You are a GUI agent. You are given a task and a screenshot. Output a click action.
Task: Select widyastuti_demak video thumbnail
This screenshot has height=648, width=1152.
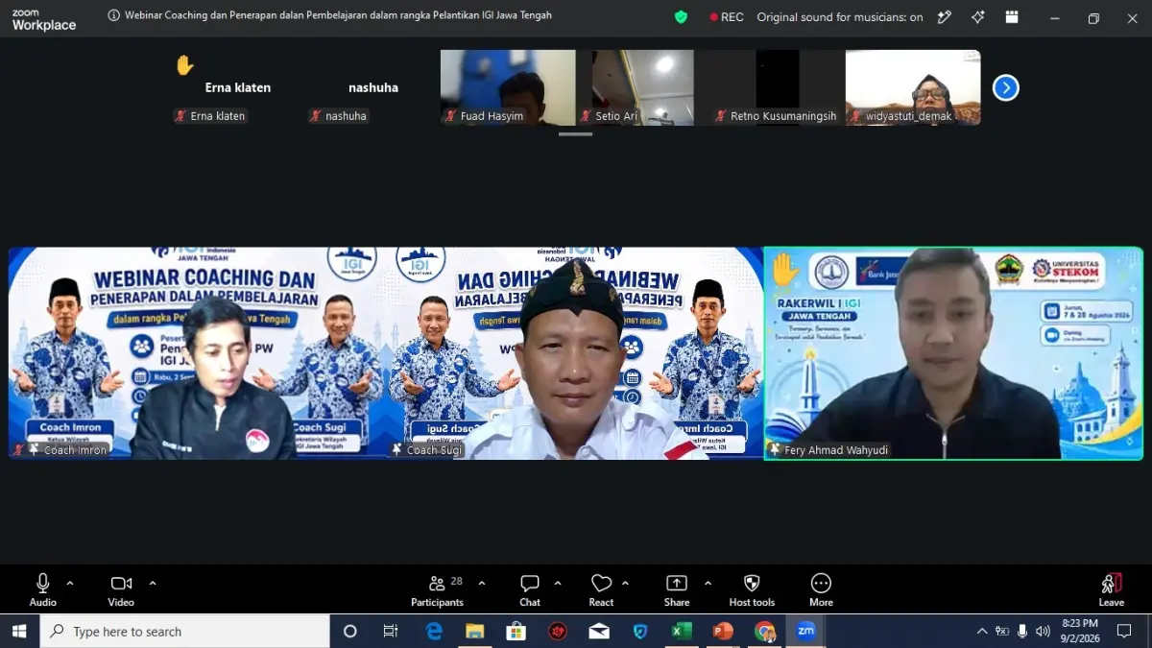pyautogui.click(x=913, y=87)
